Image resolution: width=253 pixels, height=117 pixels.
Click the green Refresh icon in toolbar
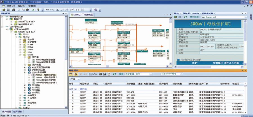point(33,10)
